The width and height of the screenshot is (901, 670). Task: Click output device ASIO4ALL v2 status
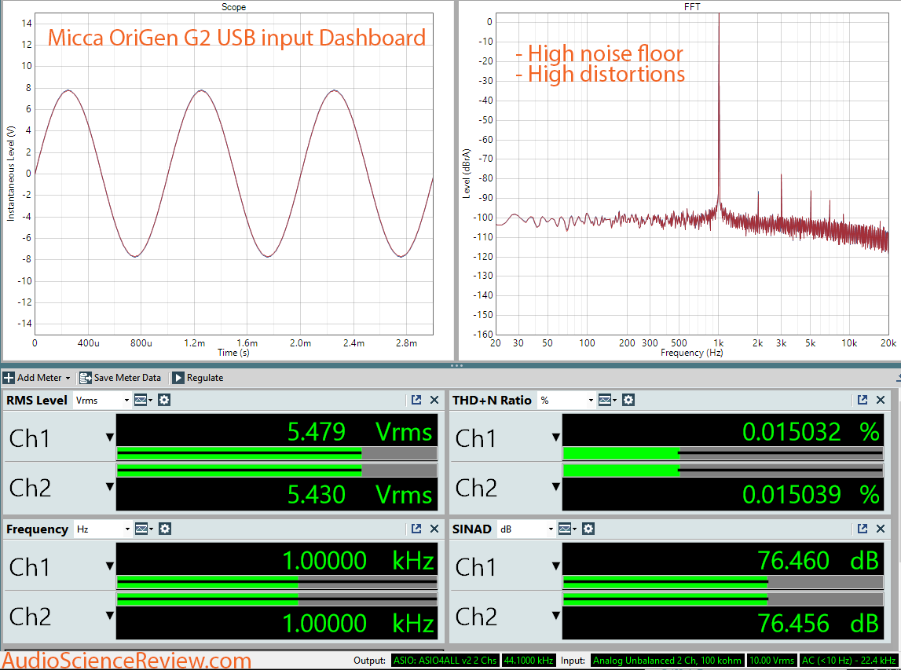[x=445, y=661]
